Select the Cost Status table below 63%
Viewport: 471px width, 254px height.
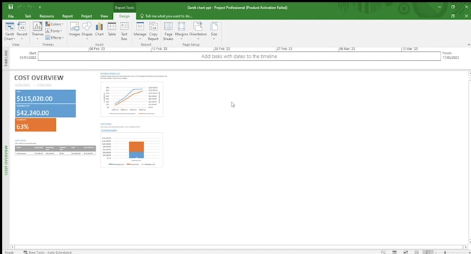[x=55, y=150]
